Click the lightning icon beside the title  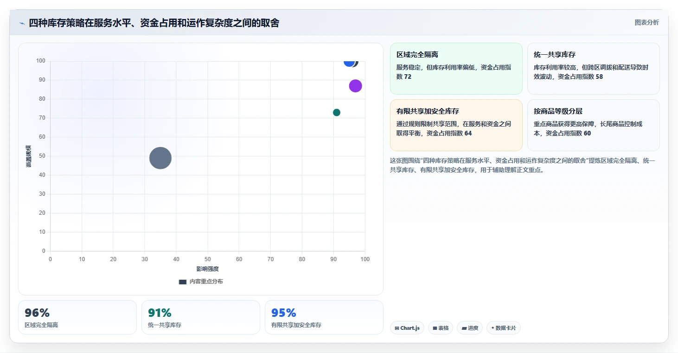(x=22, y=23)
